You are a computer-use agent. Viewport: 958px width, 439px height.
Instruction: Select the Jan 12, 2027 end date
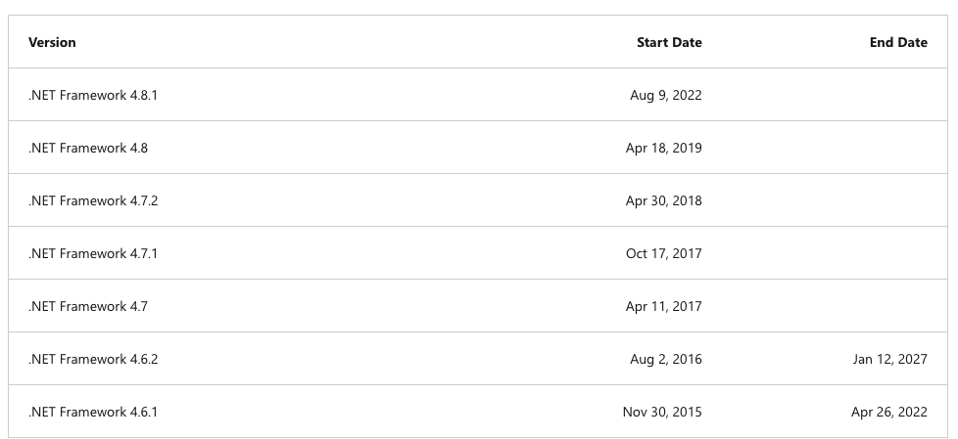[889, 359]
